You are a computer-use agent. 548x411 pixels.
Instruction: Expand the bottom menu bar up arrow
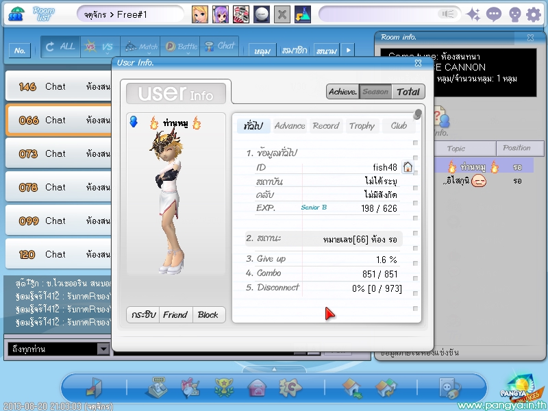click(274, 369)
